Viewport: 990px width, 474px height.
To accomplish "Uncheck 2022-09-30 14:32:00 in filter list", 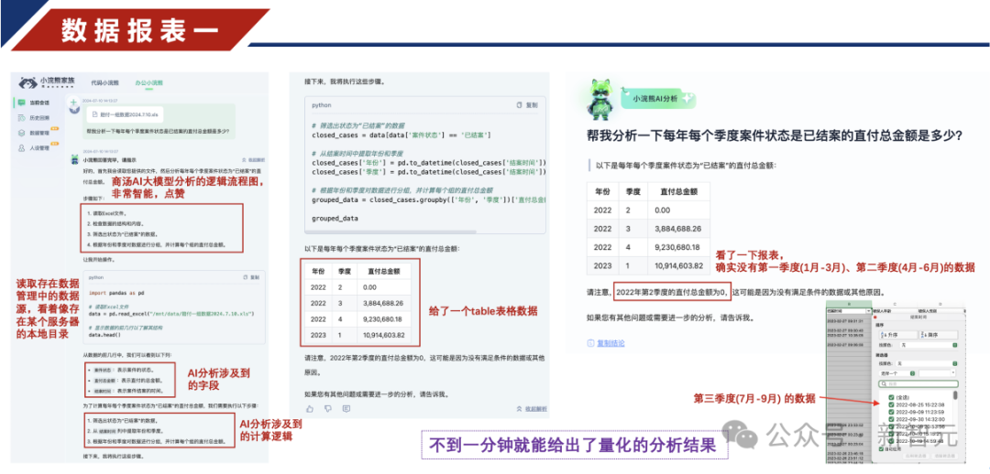I will click(x=891, y=419).
